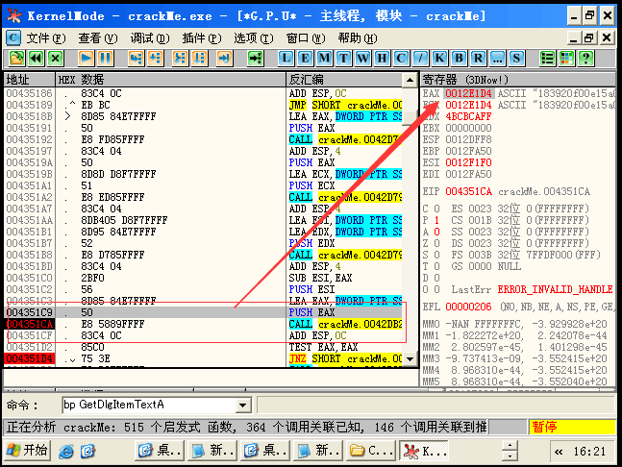
Task: Open Executable modules window (E button)
Action: [305, 59]
